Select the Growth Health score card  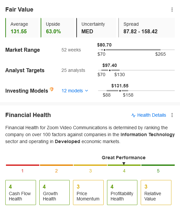[54, 193]
